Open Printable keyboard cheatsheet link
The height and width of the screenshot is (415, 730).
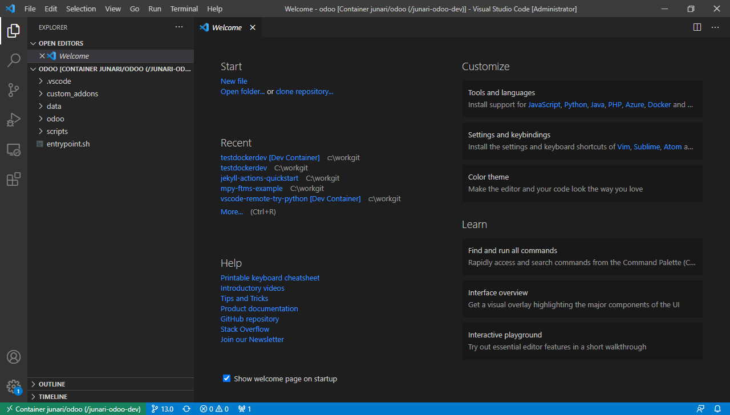point(270,278)
